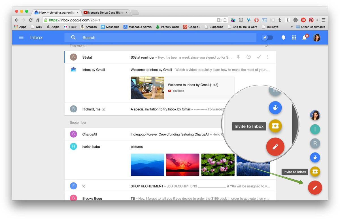Play the Welcome to Inbox video thumbnail
This screenshot has width=340, height=219.
click(147, 88)
